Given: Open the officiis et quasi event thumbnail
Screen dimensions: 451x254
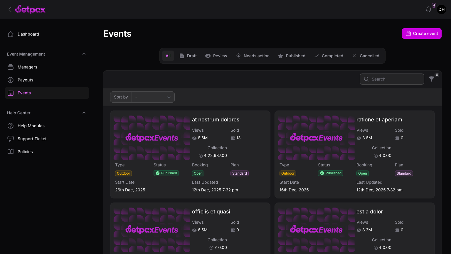Looking at the screenshot, I should coord(152,230).
